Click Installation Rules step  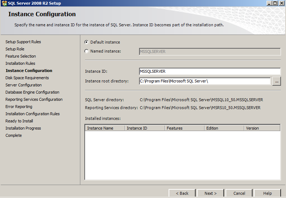(x=20, y=63)
